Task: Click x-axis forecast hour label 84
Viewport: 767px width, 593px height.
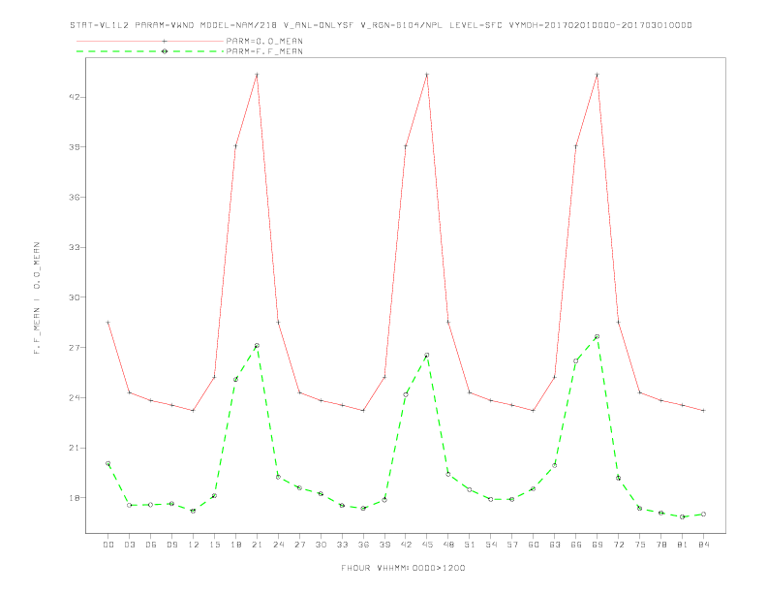Action: pos(703,545)
